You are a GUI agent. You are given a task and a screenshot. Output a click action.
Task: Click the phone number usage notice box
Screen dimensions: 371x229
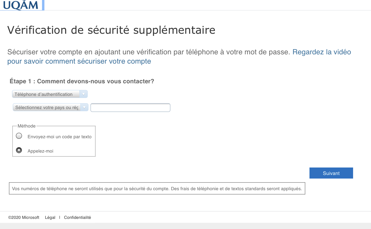click(157, 189)
